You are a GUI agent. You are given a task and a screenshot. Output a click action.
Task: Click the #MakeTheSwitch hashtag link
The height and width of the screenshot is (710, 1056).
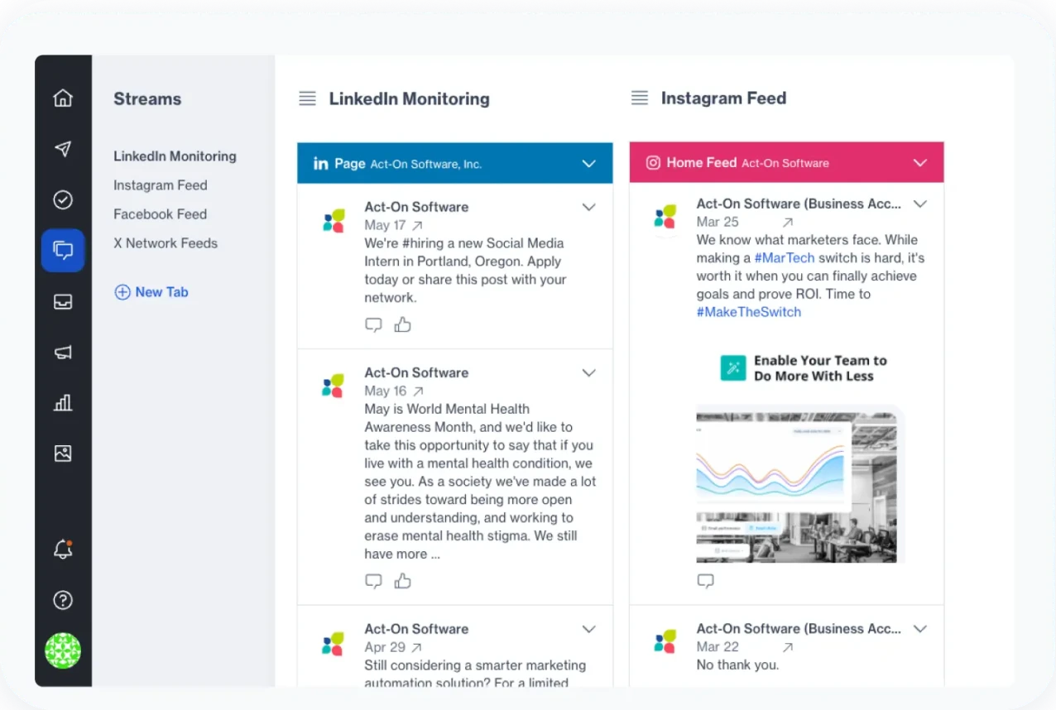tap(748, 312)
